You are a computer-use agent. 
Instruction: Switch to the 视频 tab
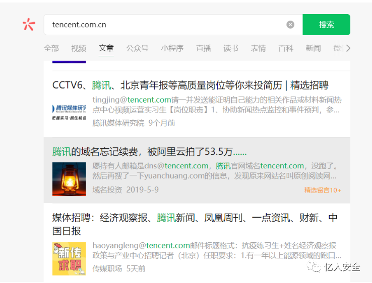(79, 48)
